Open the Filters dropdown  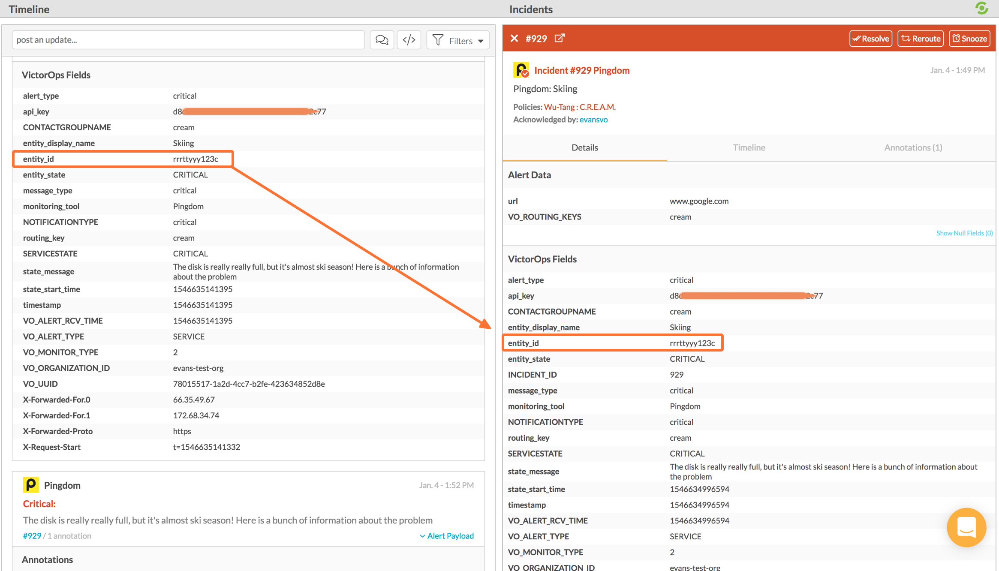point(458,40)
